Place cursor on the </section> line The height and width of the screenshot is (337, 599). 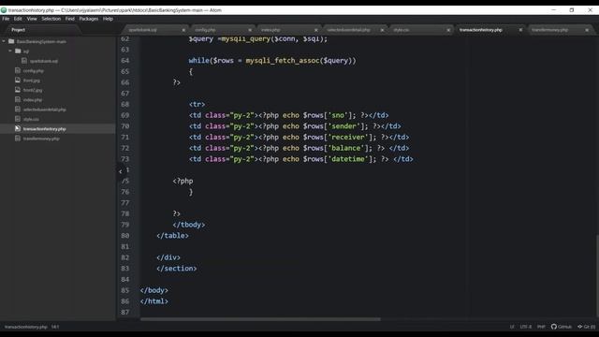pos(177,269)
